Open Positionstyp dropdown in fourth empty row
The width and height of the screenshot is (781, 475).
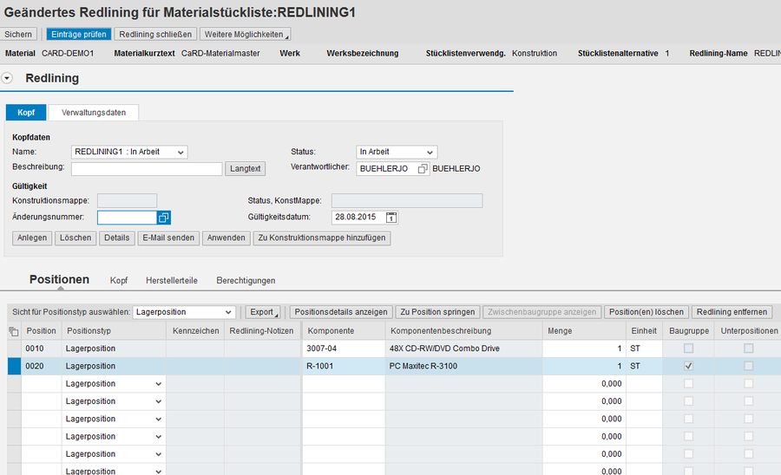click(159, 437)
